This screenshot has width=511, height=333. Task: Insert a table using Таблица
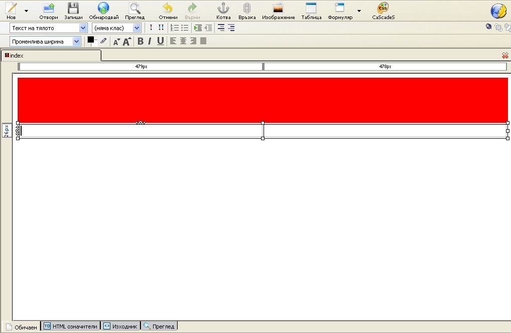click(x=311, y=11)
